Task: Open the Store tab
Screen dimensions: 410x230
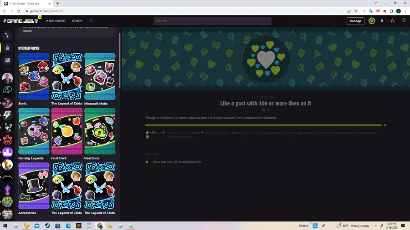Action: coord(77,21)
